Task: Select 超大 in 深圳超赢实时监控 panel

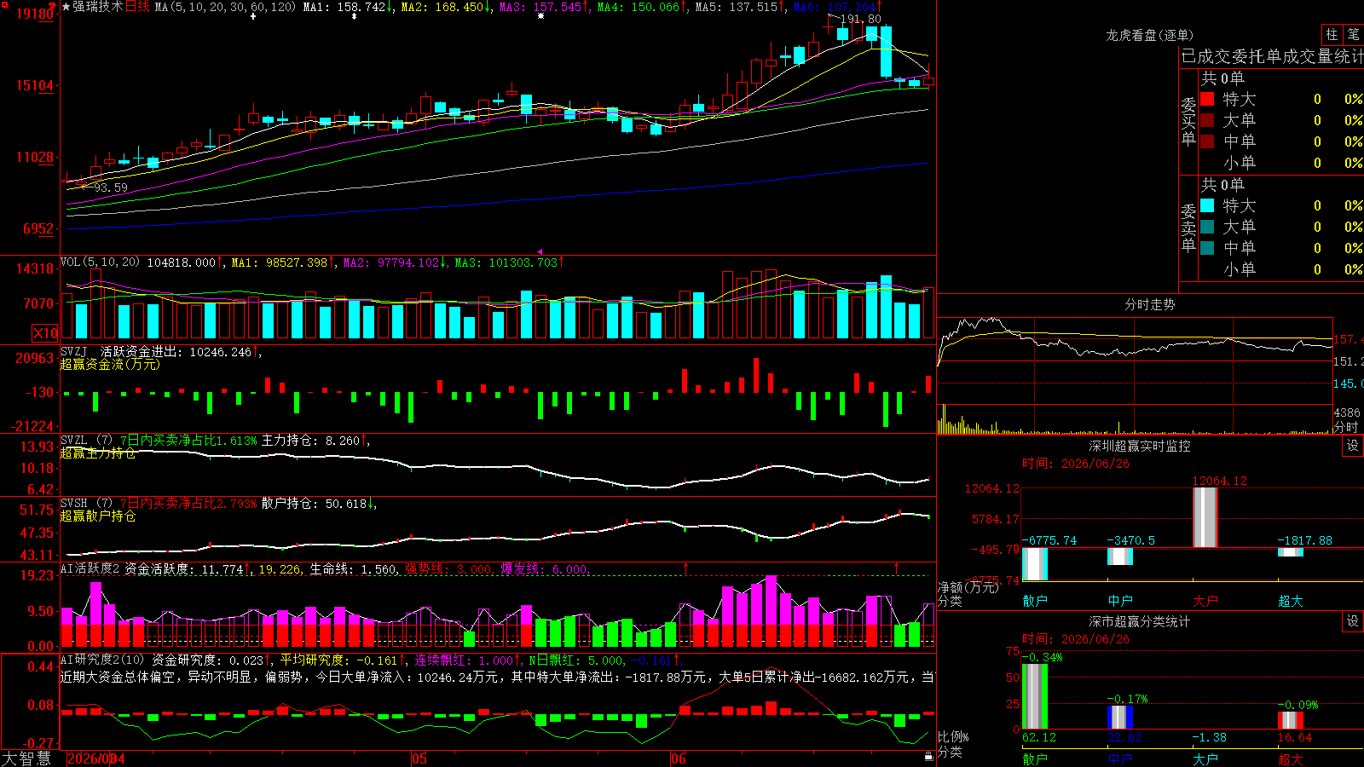Action: coord(1291,601)
